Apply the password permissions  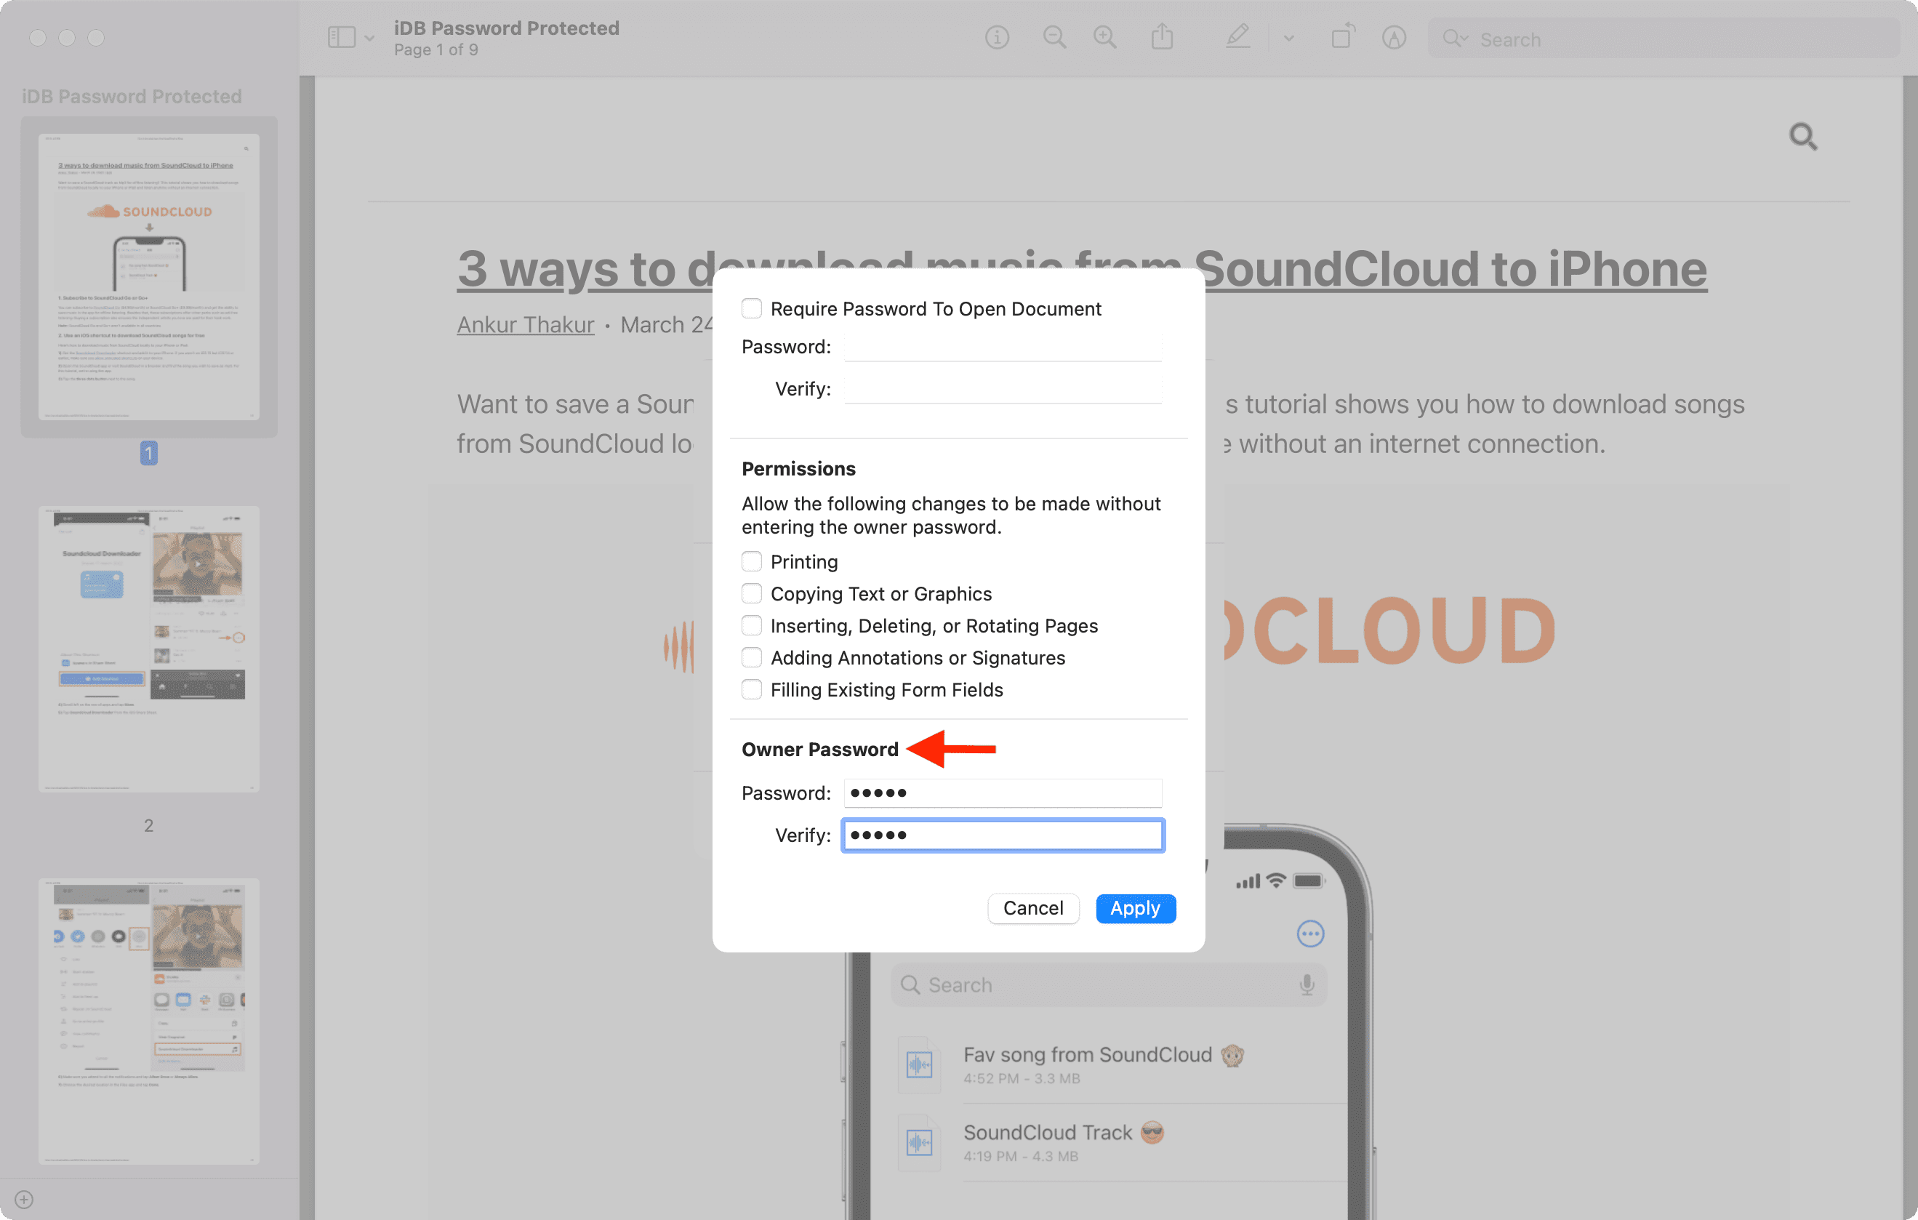click(1135, 908)
